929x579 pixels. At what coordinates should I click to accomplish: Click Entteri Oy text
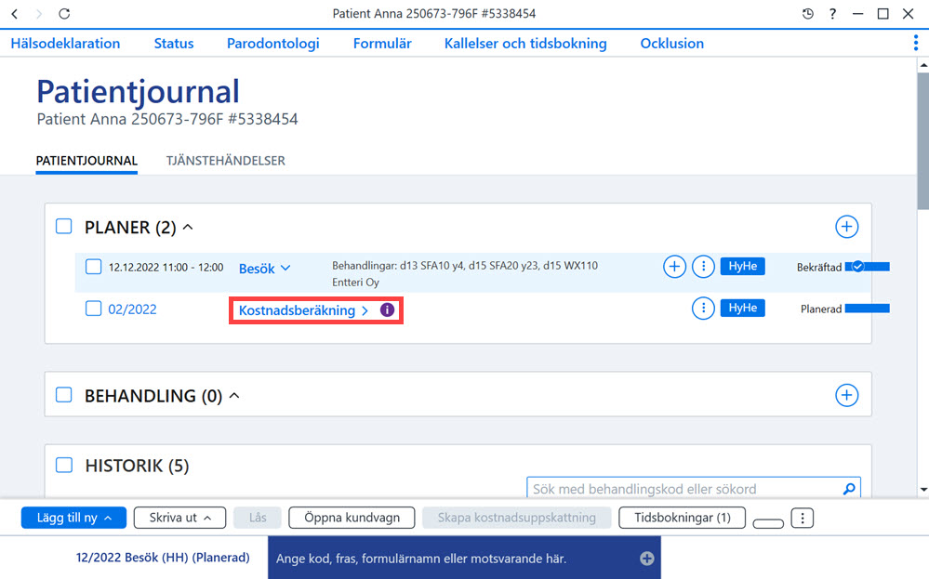tap(355, 283)
